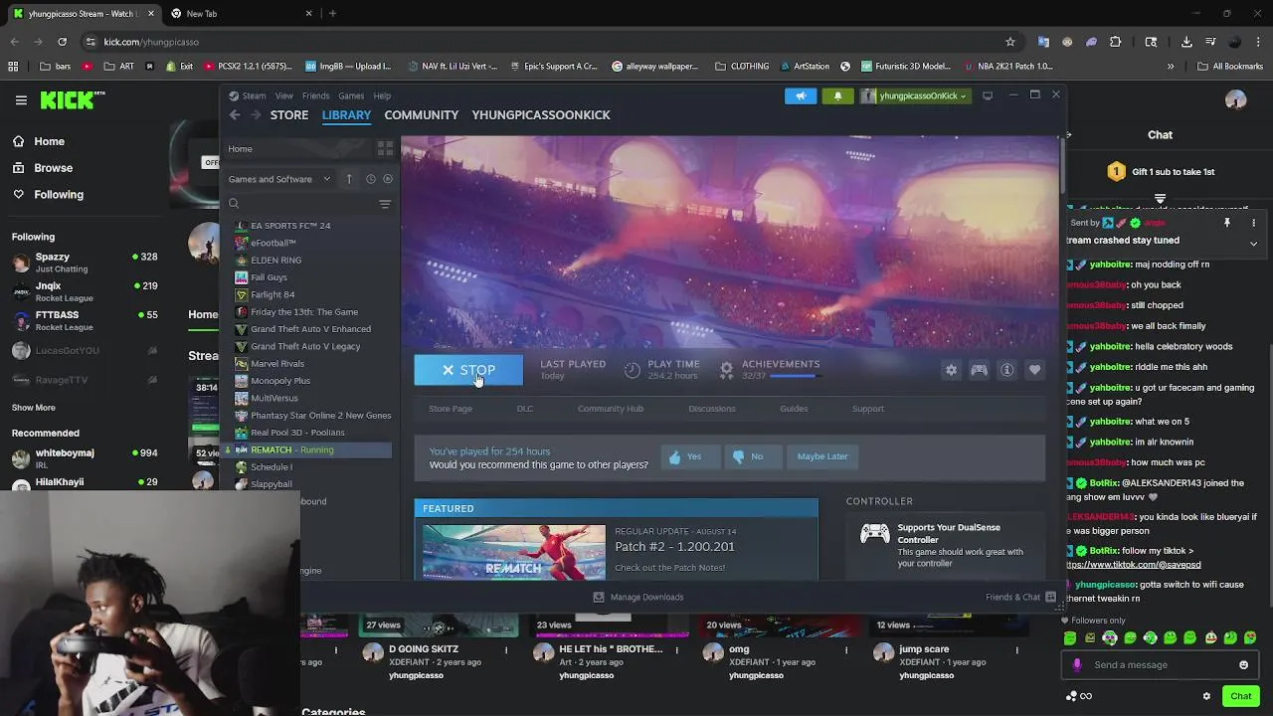This screenshot has width=1273, height=716.
Task: Open Chrome extensions puzzle icon
Action: coord(1115,42)
